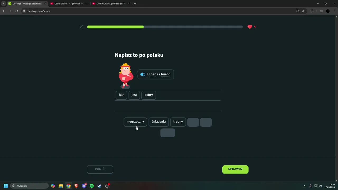Open File Explorer from the taskbar
338x190 pixels.
coord(61,186)
